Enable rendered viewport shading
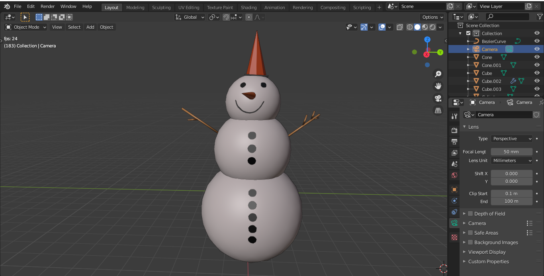Viewport: 544px width, 276px height. pos(432,27)
